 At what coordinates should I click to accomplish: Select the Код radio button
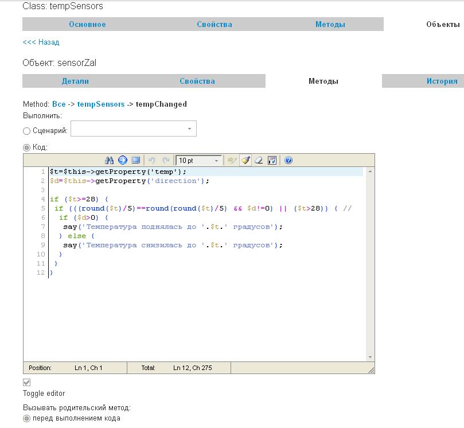pyautogui.click(x=27, y=147)
